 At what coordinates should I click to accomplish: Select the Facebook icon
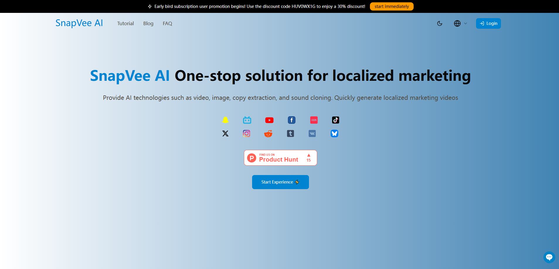pos(291,120)
